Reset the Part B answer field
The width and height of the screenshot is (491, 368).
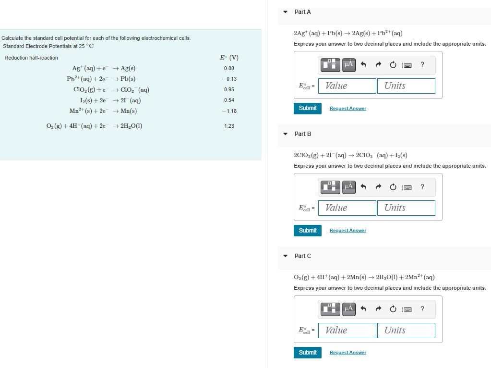[x=393, y=187]
